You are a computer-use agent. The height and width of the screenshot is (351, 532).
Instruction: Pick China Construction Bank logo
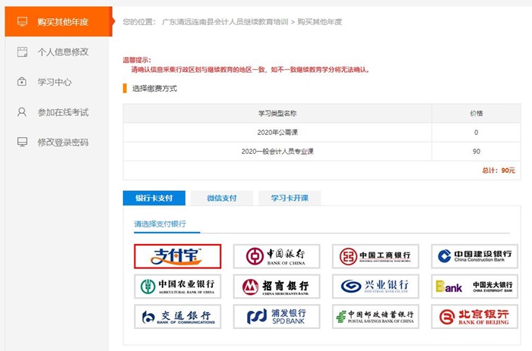[x=474, y=256]
